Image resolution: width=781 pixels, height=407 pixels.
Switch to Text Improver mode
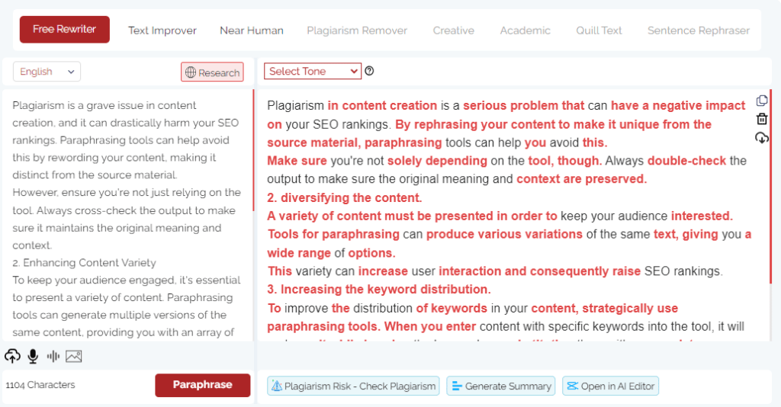[x=162, y=30]
